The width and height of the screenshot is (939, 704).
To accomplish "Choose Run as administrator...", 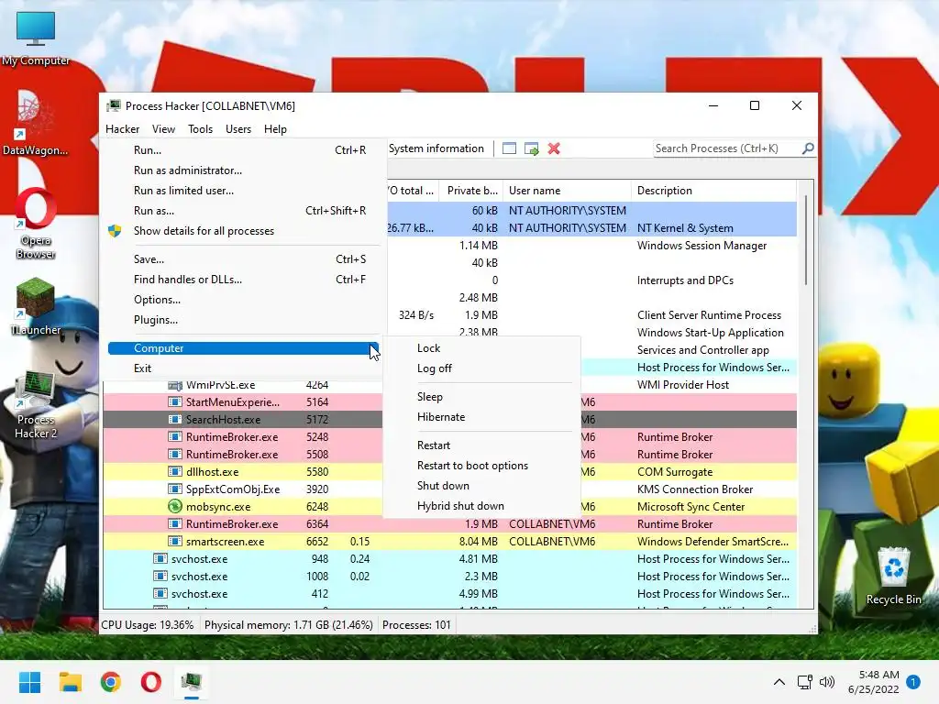I will click(243, 170).
